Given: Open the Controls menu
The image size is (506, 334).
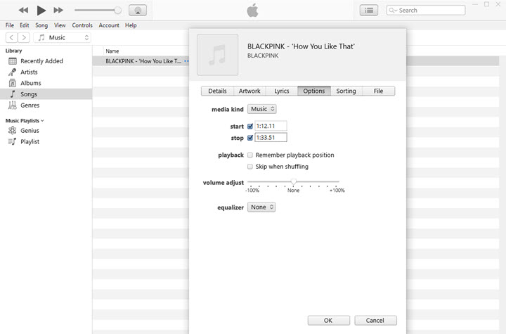Looking at the screenshot, I should click(82, 25).
